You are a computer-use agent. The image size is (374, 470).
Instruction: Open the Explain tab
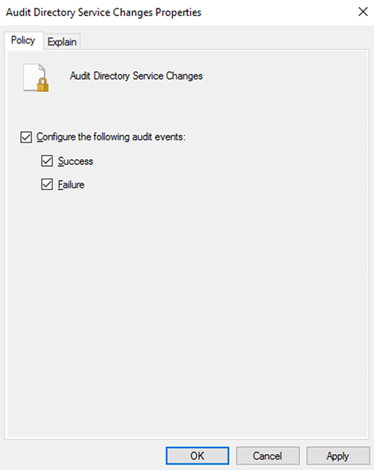63,42
